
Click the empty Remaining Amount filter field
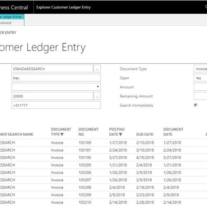tap(200, 96)
